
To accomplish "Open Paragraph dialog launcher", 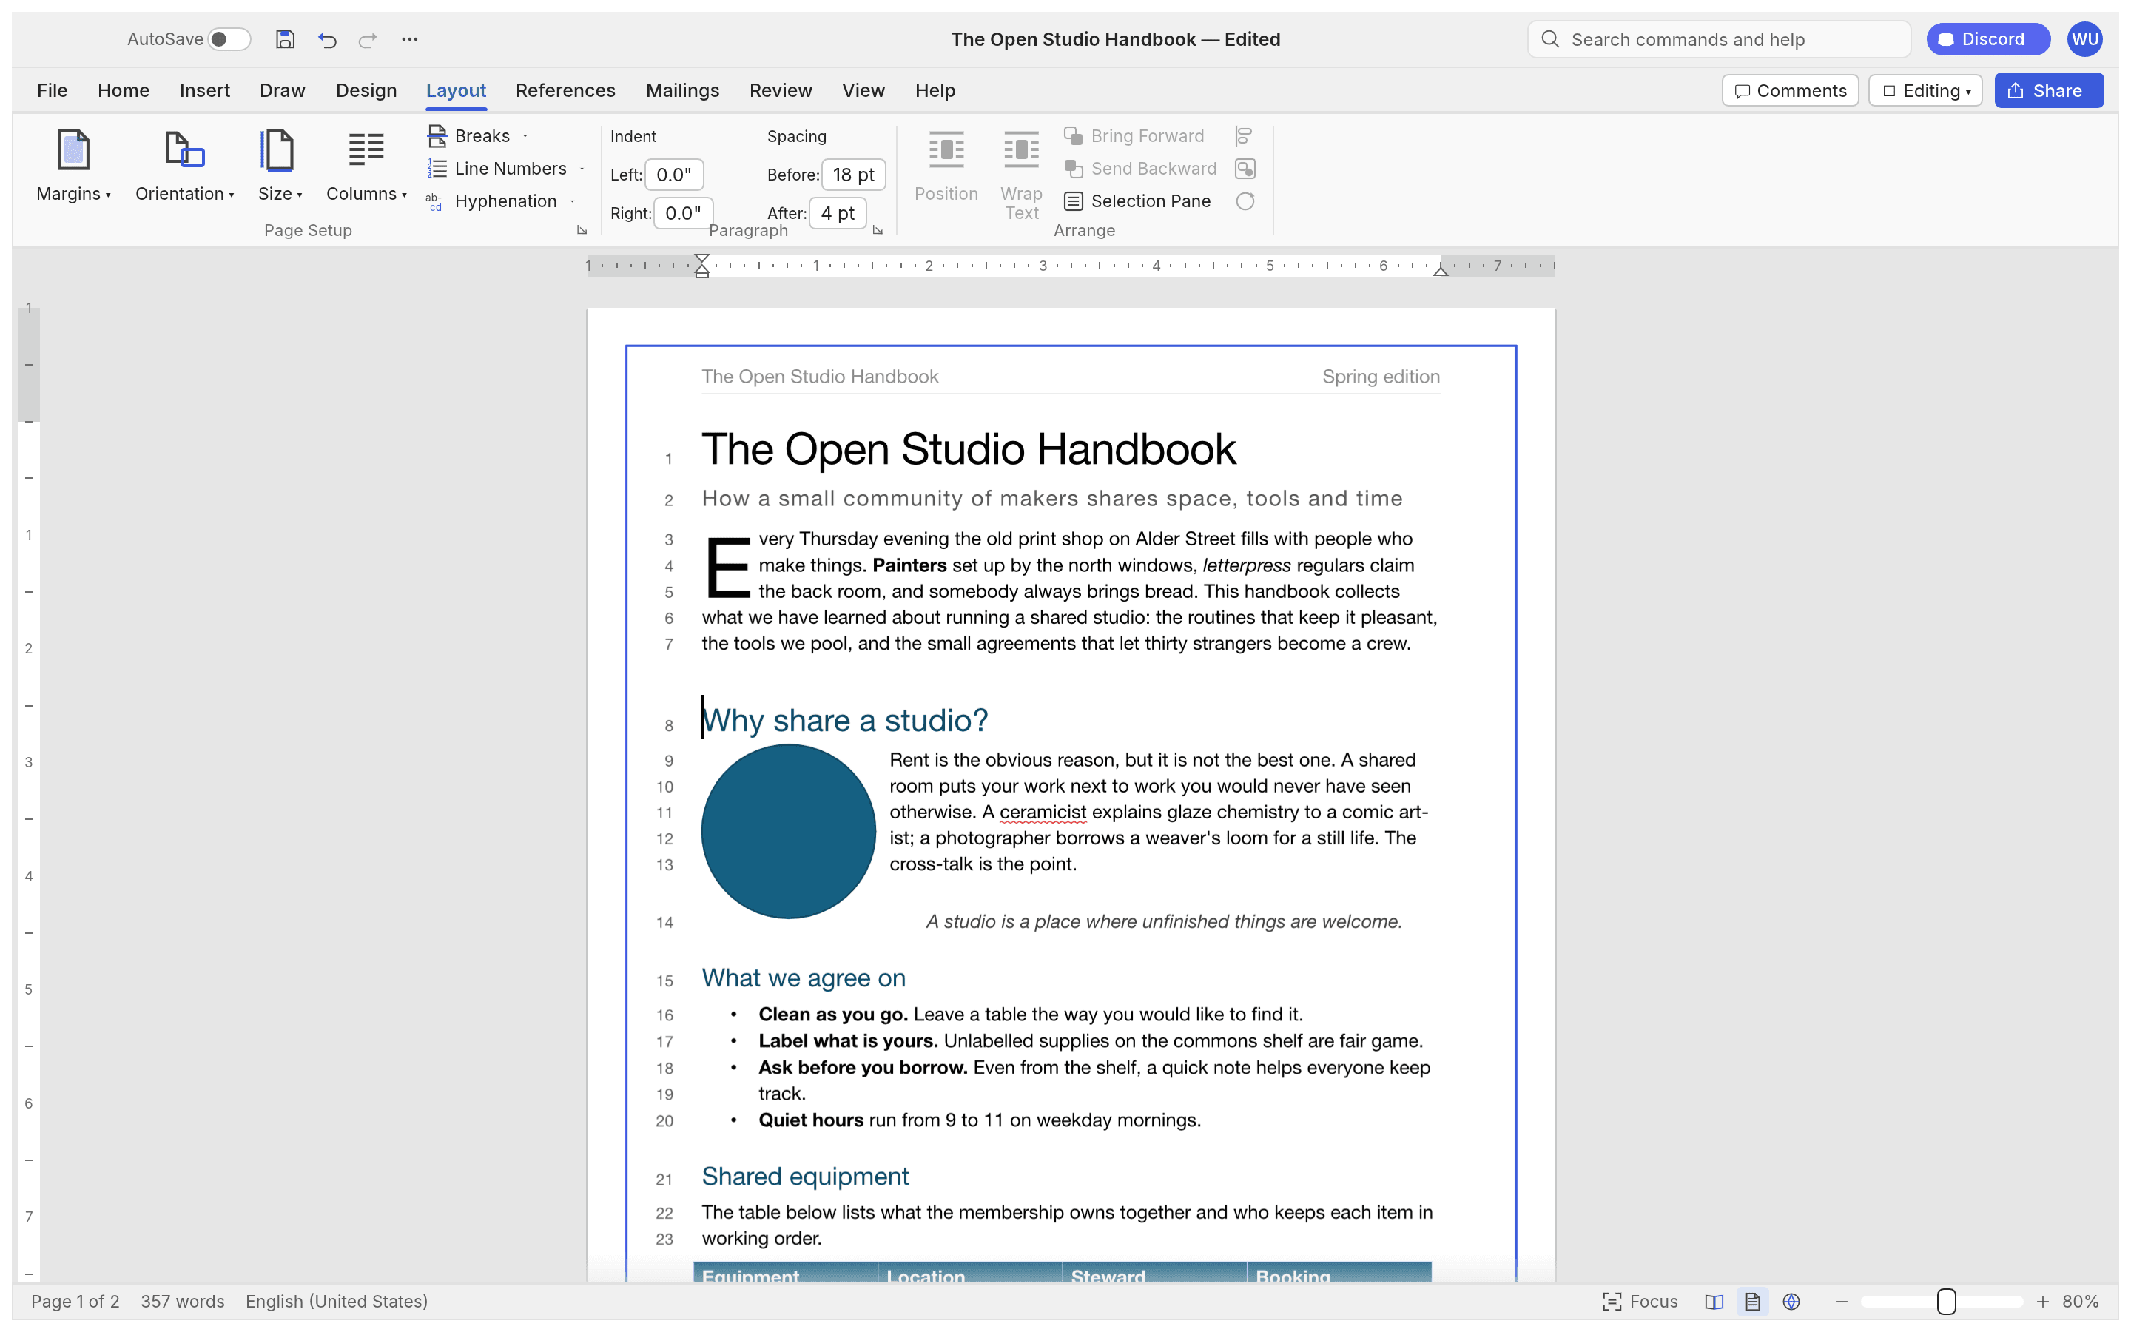I will (877, 230).
